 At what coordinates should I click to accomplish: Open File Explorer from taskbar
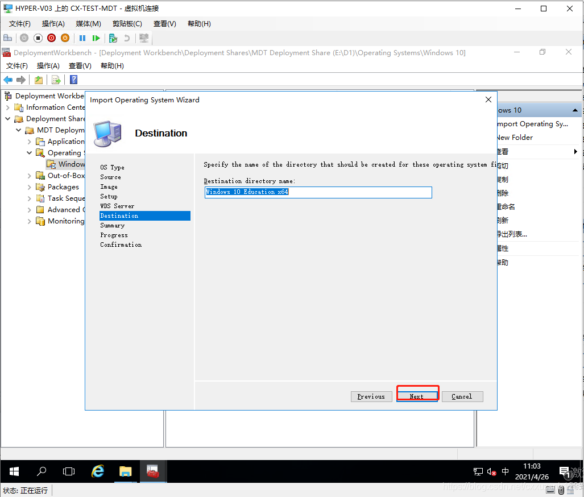pyautogui.click(x=126, y=471)
